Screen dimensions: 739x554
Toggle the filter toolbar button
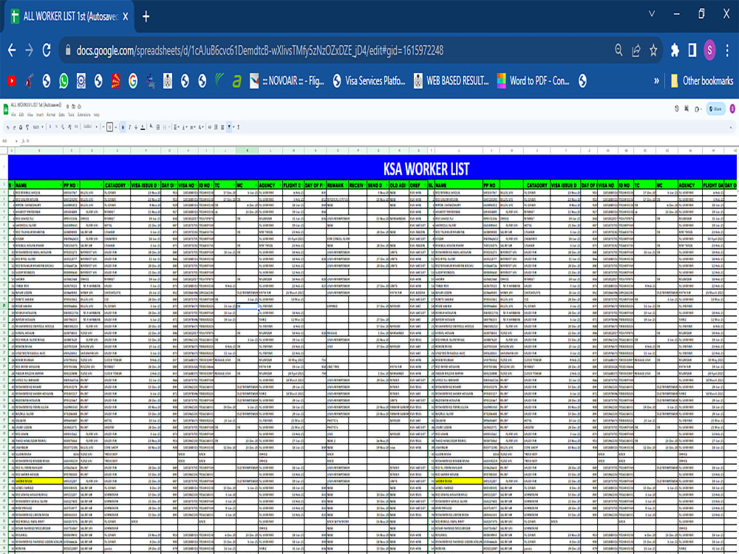click(229, 127)
